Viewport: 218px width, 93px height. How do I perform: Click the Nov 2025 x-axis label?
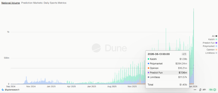(x=132, y=87)
